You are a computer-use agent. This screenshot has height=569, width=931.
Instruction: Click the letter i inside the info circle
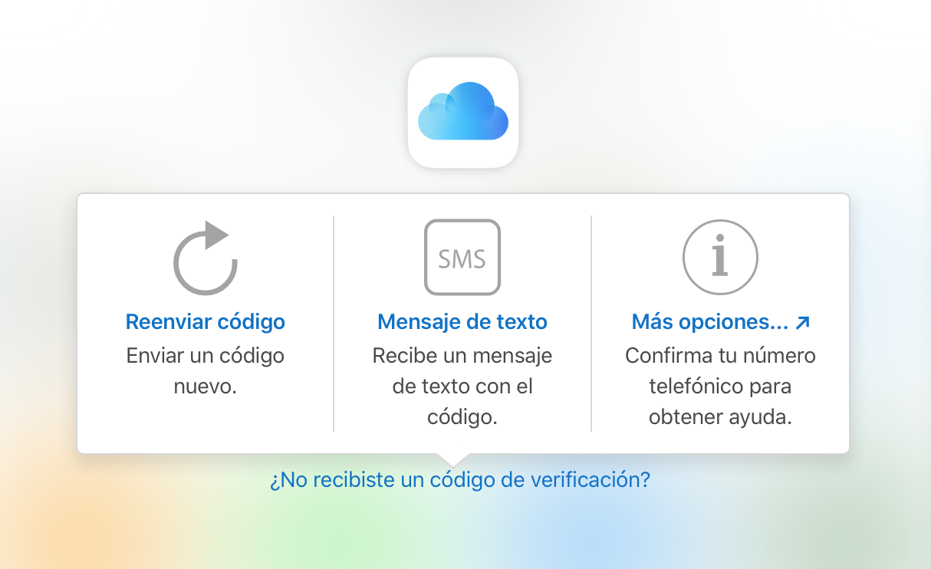coord(720,258)
